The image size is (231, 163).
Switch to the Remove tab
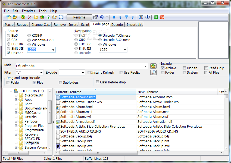tap(60, 25)
